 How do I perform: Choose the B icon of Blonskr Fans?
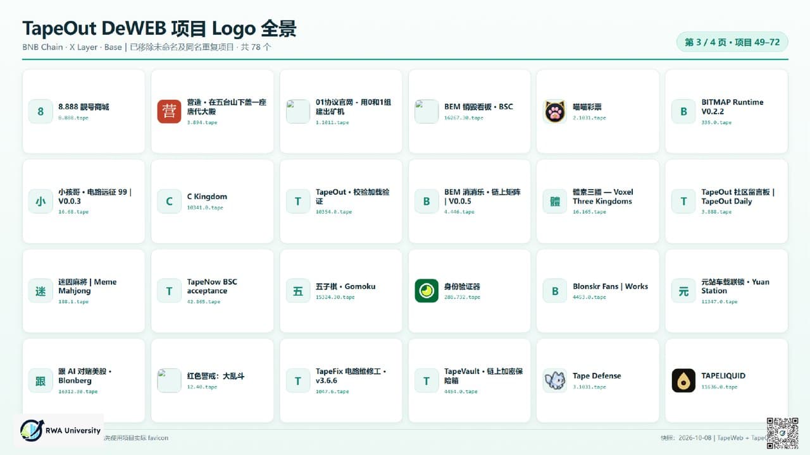(x=555, y=291)
